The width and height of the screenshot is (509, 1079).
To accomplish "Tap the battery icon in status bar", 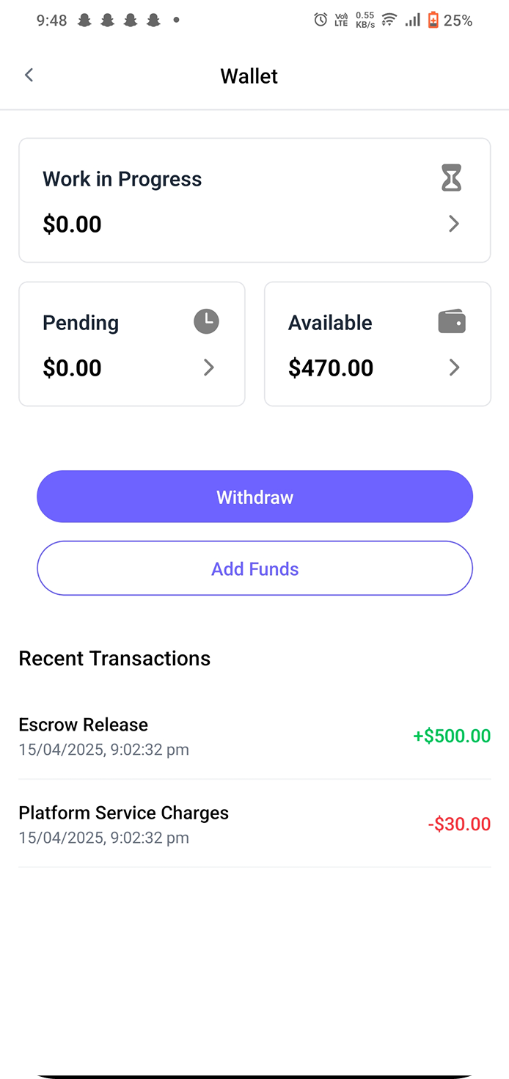I will 433,20.
